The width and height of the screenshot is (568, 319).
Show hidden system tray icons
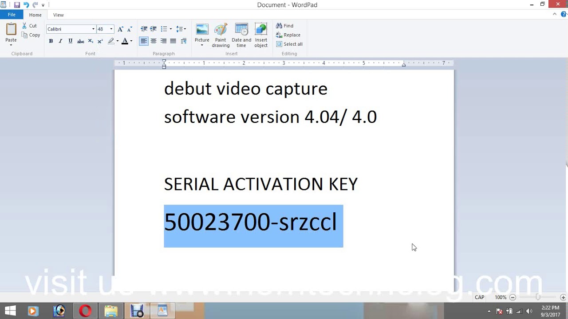click(x=489, y=311)
